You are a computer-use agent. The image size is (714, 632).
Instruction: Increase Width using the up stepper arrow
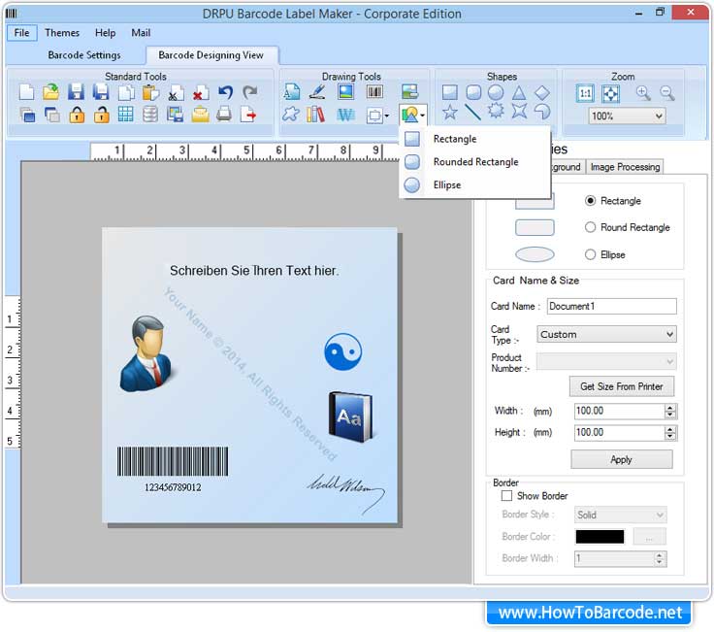pyautogui.click(x=669, y=408)
